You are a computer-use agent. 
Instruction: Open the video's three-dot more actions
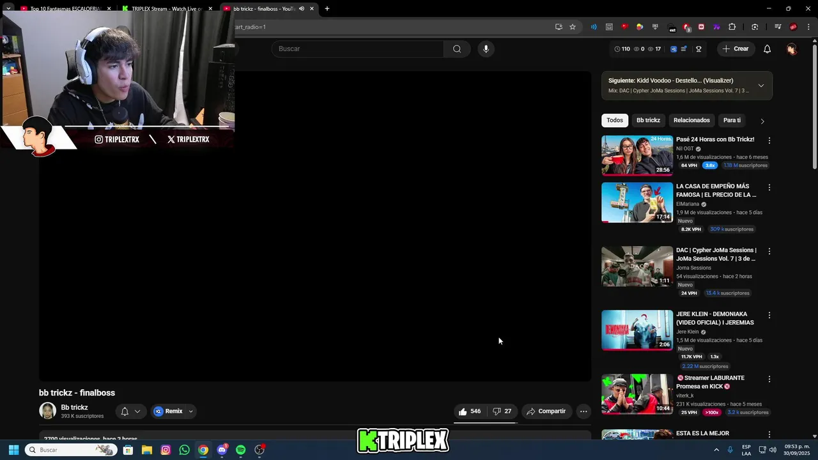point(583,411)
